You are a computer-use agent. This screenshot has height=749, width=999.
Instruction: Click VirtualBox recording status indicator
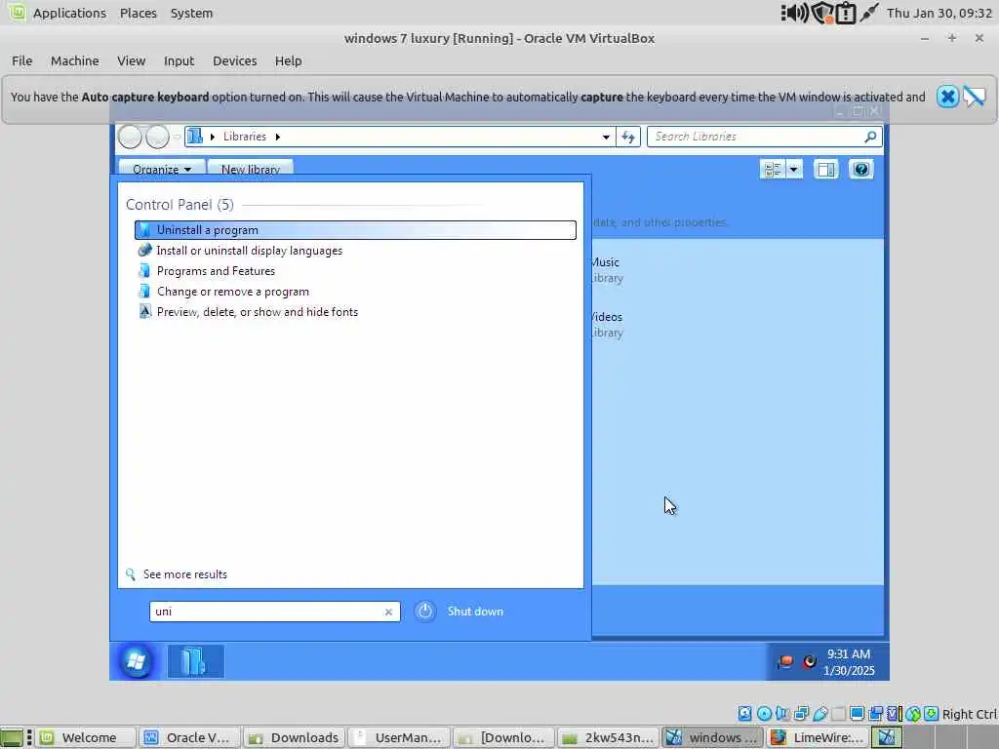coord(876,714)
